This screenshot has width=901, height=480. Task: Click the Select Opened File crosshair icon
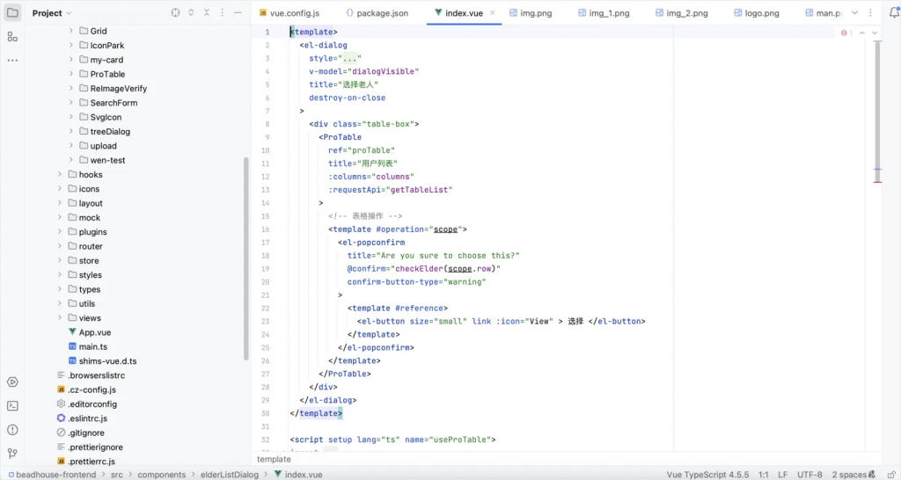click(175, 13)
